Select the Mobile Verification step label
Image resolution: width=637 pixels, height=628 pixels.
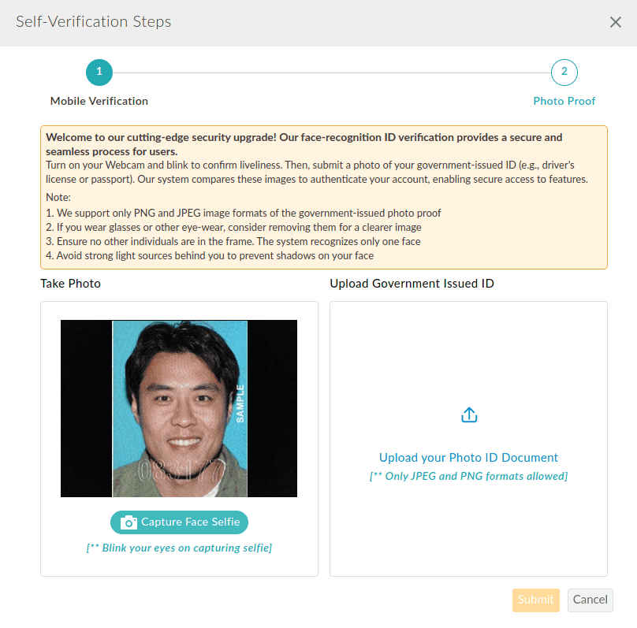pos(99,101)
